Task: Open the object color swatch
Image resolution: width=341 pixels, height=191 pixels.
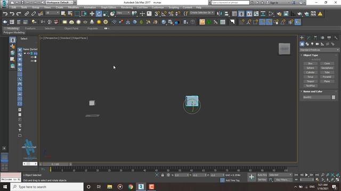Action: 334,97
